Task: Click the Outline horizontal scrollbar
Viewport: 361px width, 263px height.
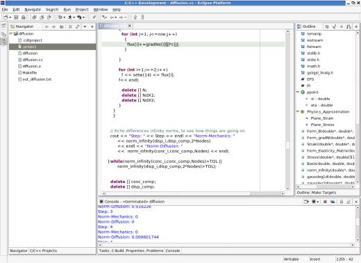Action: pyautogui.click(x=325, y=186)
